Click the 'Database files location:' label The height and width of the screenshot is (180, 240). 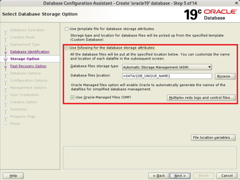[x=91, y=76]
